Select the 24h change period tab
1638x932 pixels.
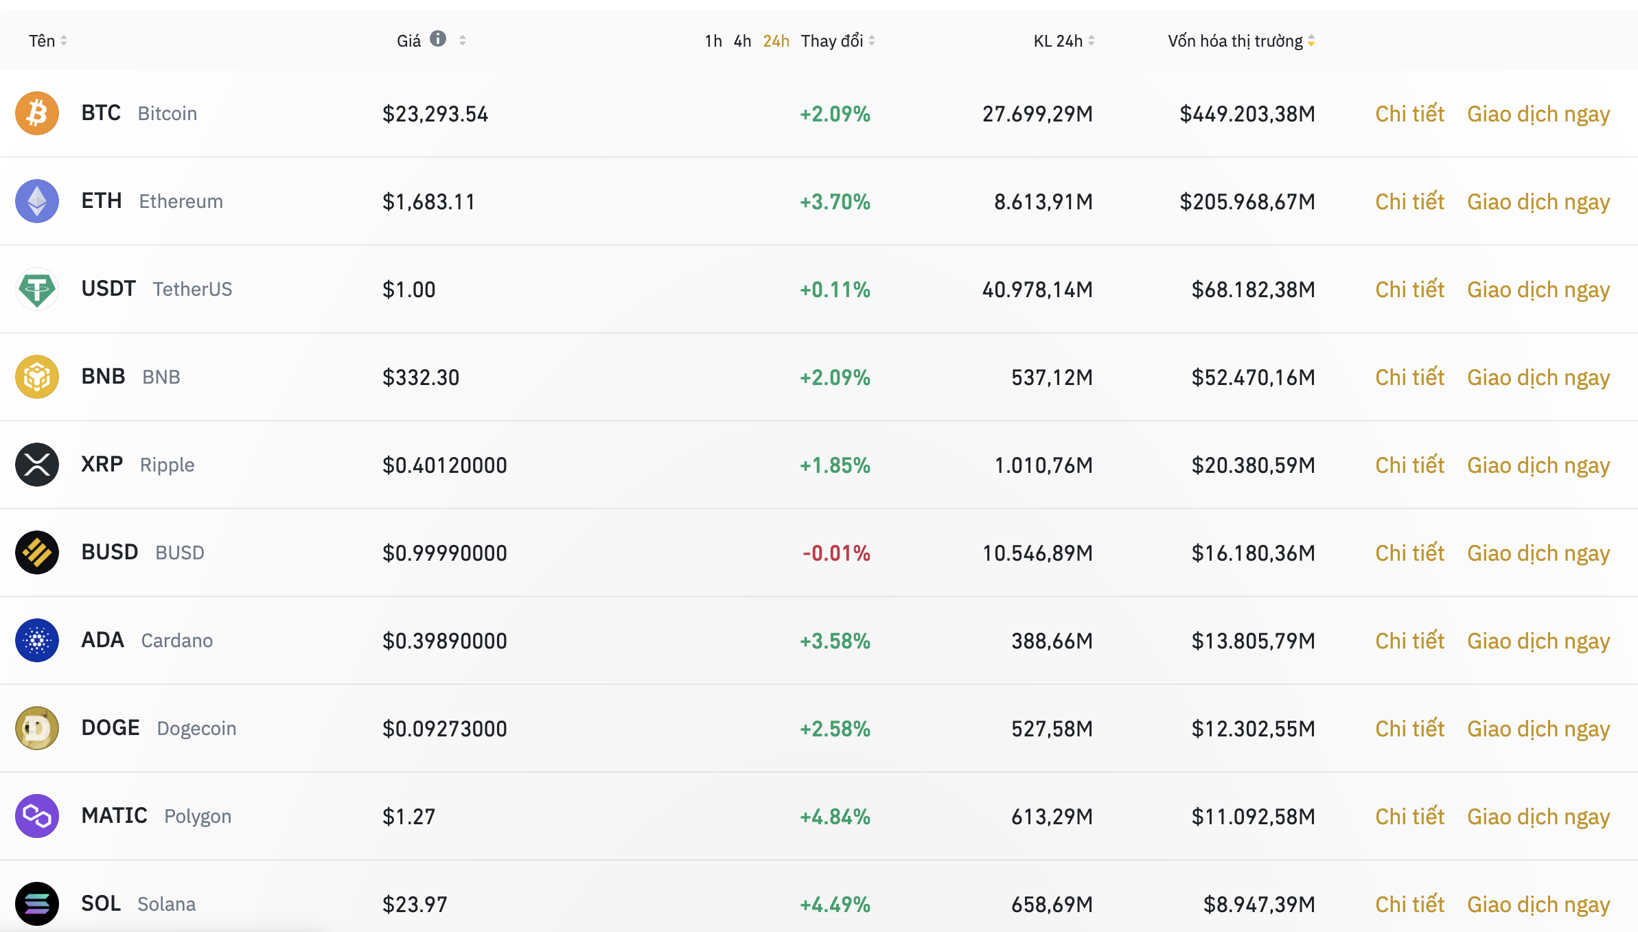tap(776, 41)
